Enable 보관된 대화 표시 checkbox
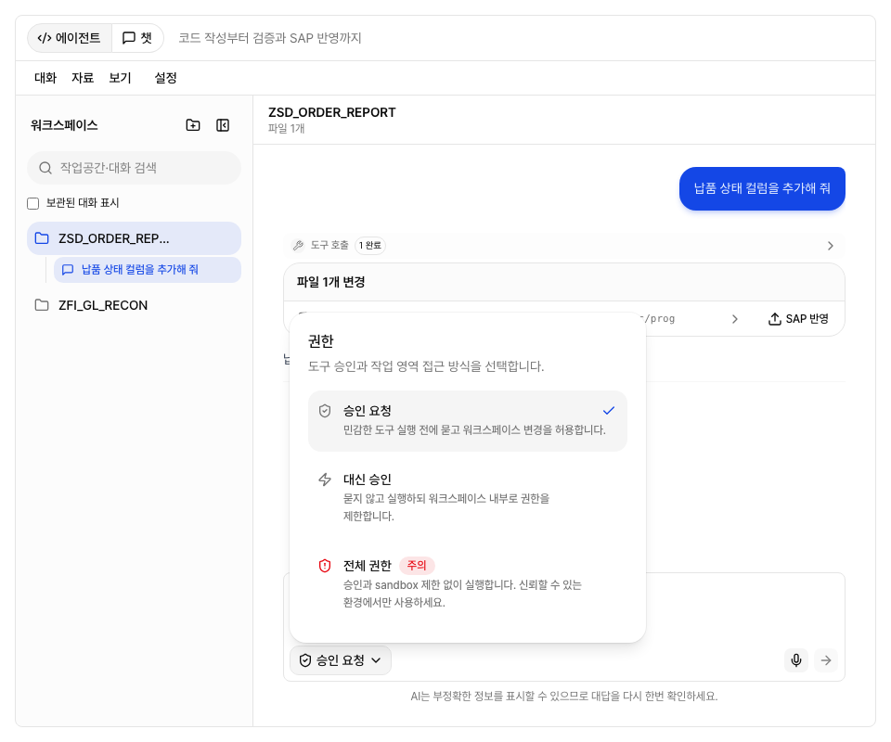This screenshot has width=891, height=742. pyautogui.click(x=33, y=203)
